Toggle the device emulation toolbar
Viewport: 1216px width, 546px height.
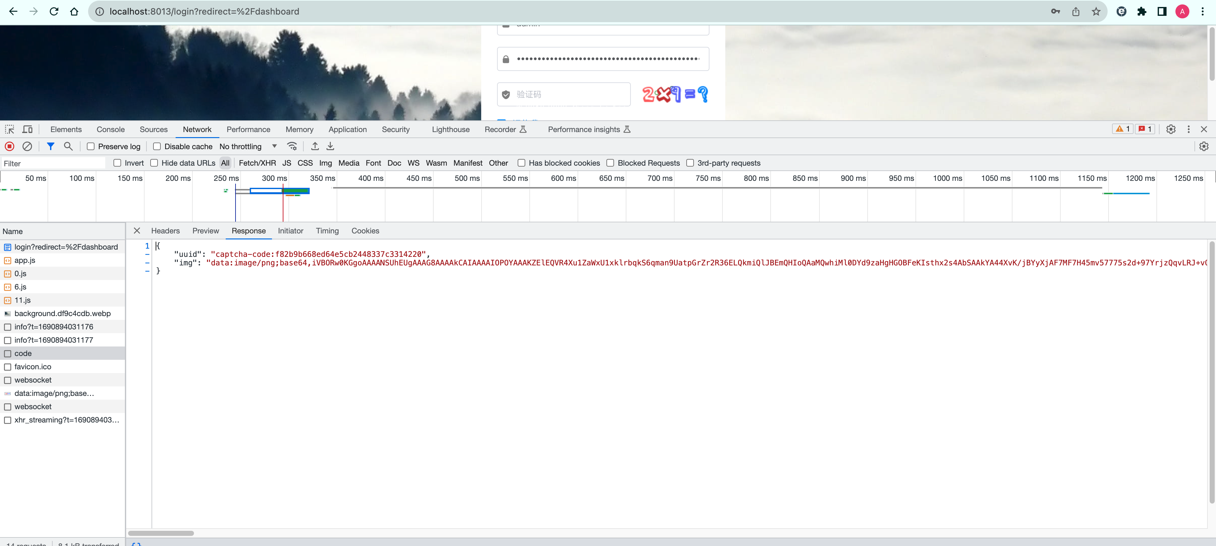(x=27, y=129)
